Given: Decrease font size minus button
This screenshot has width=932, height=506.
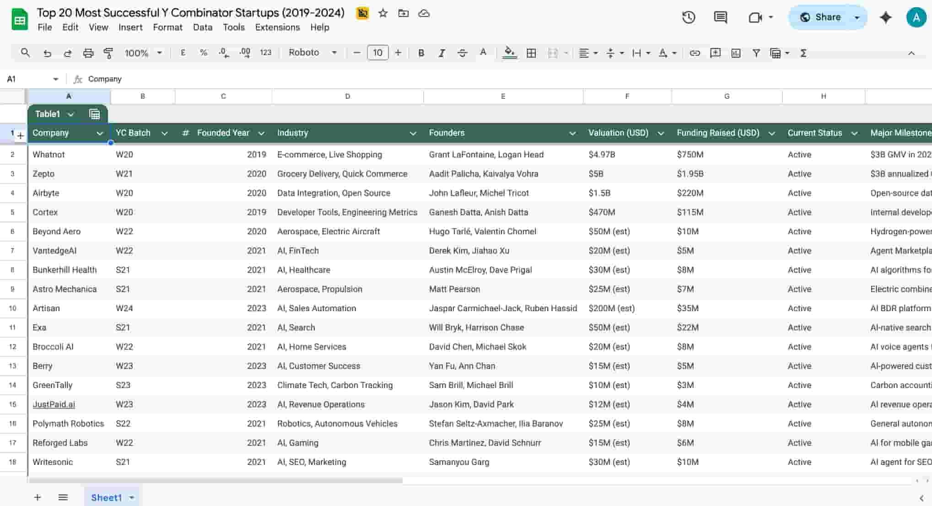Looking at the screenshot, I should [x=357, y=53].
